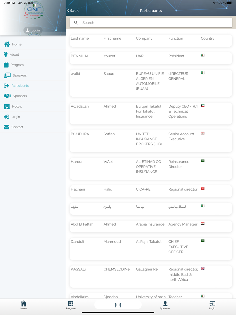
Task: Open the Program menu entry
Action: (17, 65)
